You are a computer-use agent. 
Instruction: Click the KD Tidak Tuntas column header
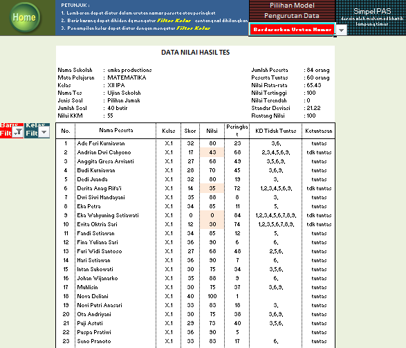pyautogui.click(x=275, y=131)
